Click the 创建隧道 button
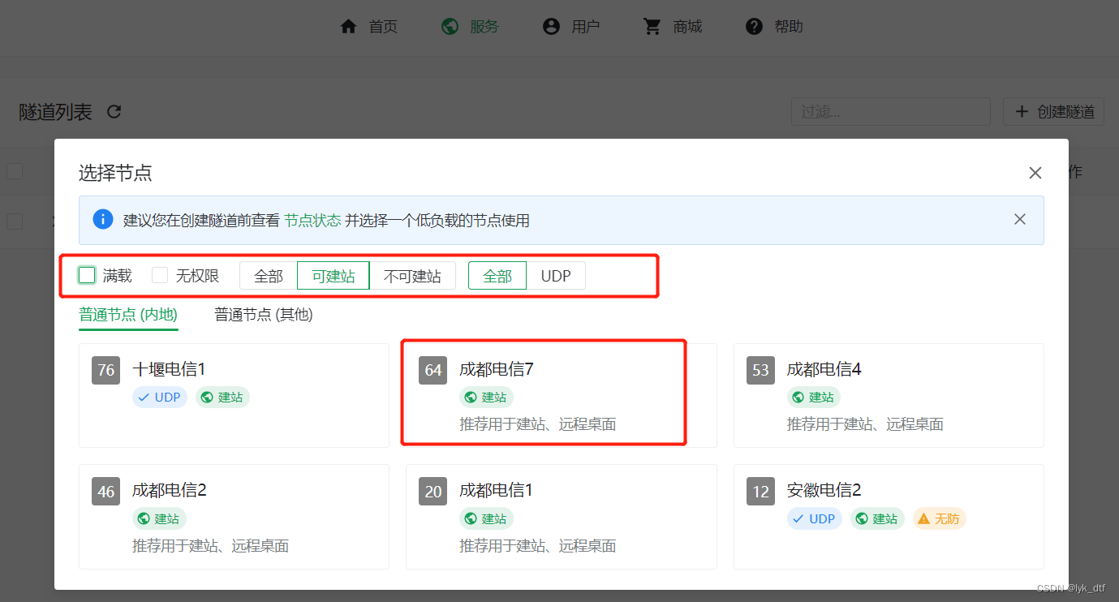The height and width of the screenshot is (602, 1119). pyautogui.click(x=1054, y=112)
